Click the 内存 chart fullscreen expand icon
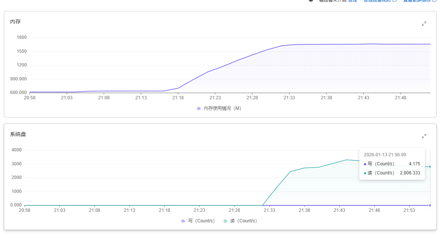 click(x=424, y=23)
